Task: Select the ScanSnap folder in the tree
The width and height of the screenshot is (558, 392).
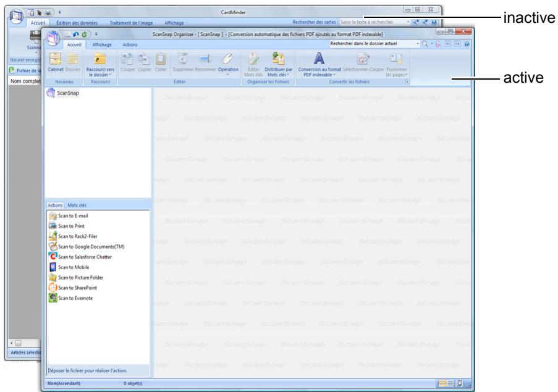Action: [x=63, y=93]
